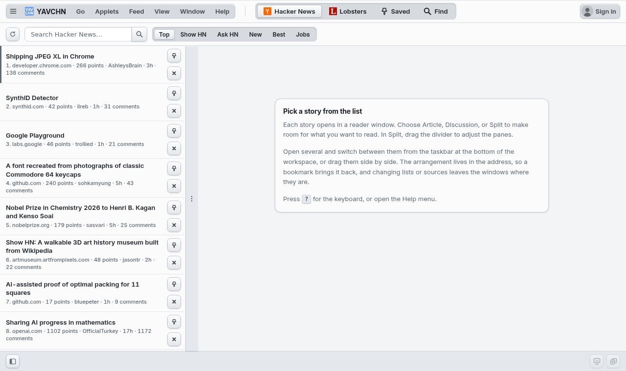
Task: Open the Feed menu
Action: [x=136, y=11]
